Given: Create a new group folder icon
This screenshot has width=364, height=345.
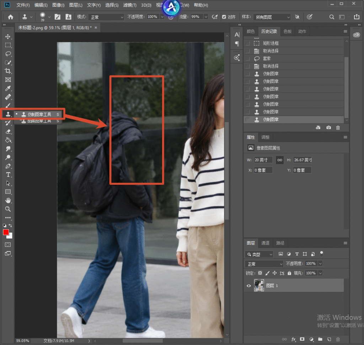Looking at the screenshot, I should pos(320,339).
